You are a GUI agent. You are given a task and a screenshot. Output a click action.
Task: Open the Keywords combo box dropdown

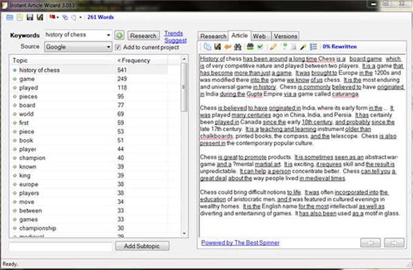point(108,36)
